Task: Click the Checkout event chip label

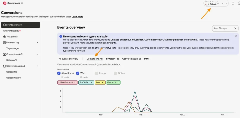Action: pyautogui.click(x=111, y=82)
